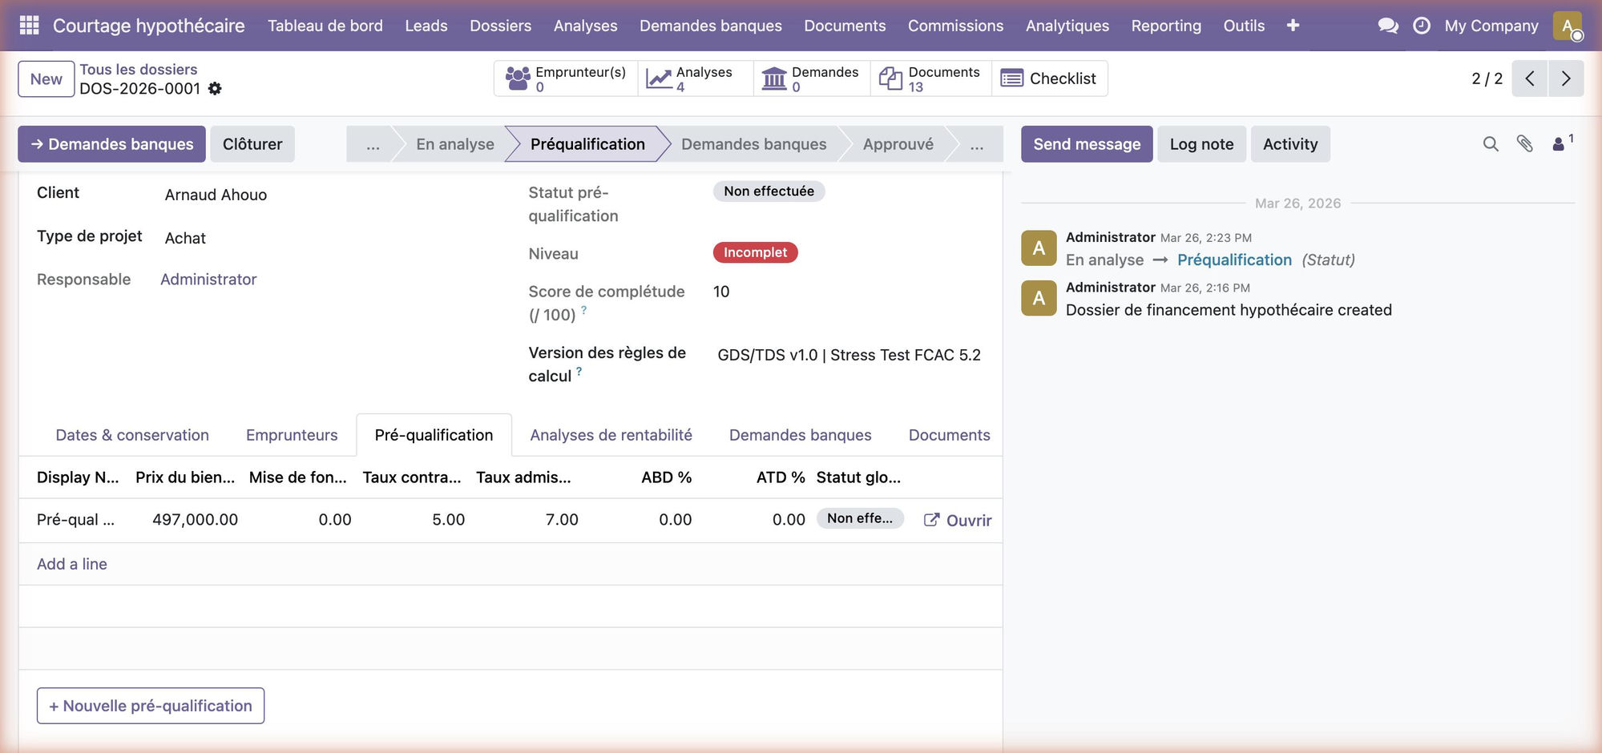1602x753 pixels.
Task: Click Log note button
Action: 1201,144
